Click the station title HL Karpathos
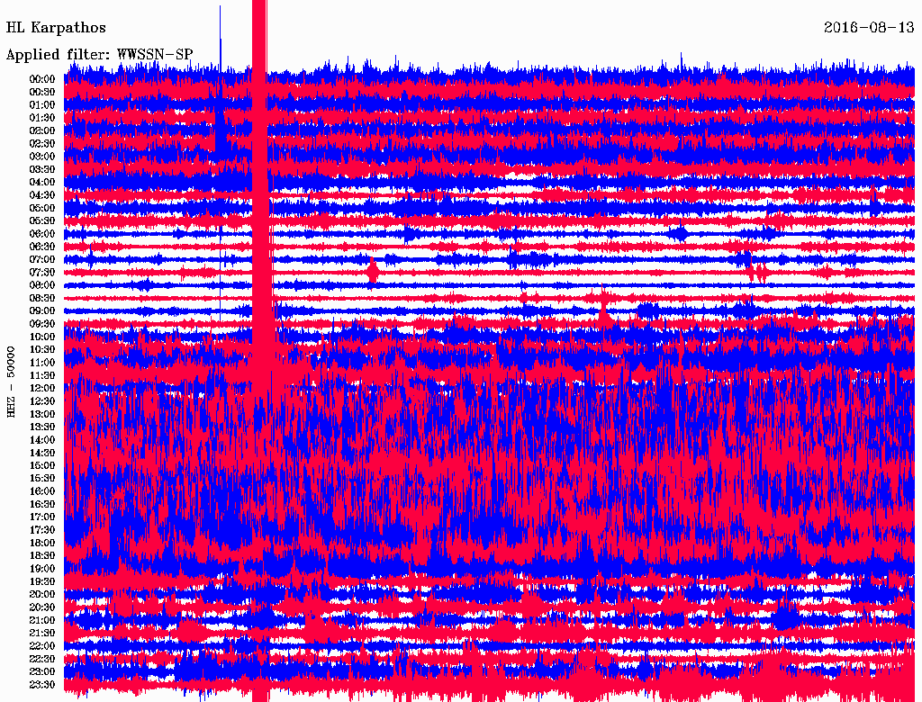Image resolution: width=922 pixels, height=702 pixels. pyautogui.click(x=56, y=28)
